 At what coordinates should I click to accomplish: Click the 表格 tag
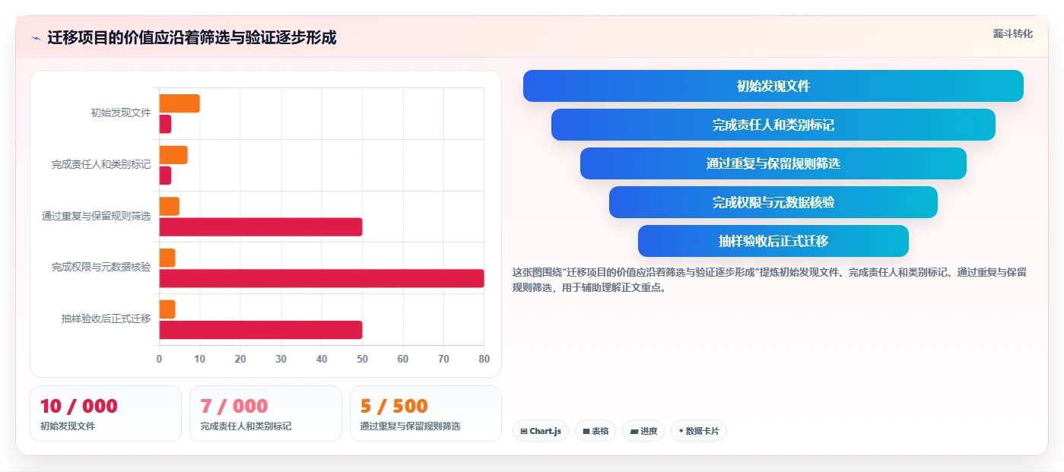[596, 431]
